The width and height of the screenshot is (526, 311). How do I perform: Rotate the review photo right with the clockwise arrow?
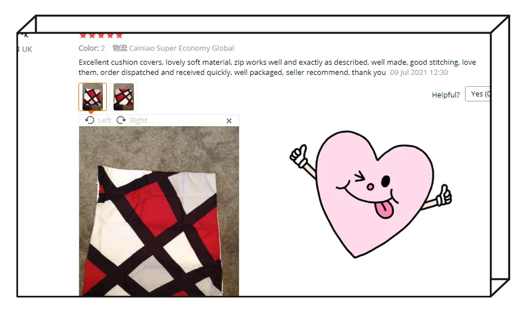point(121,120)
